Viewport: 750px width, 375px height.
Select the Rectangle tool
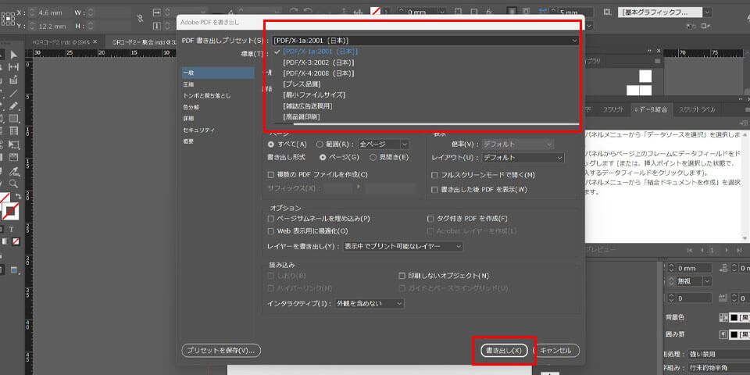[x=13, y=119]
